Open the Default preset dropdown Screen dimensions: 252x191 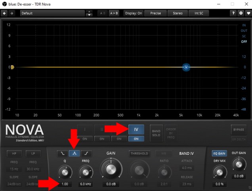pos(52,13)
